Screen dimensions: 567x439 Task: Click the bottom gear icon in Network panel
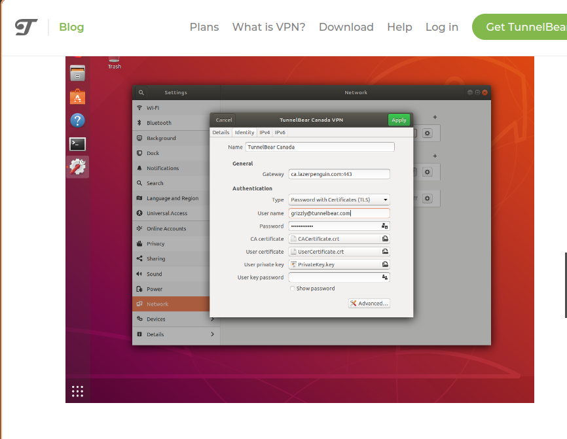(427, 199)
